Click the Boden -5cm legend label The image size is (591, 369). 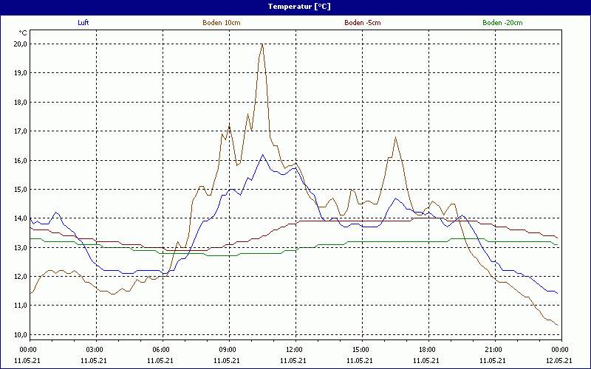pos(363,23)
